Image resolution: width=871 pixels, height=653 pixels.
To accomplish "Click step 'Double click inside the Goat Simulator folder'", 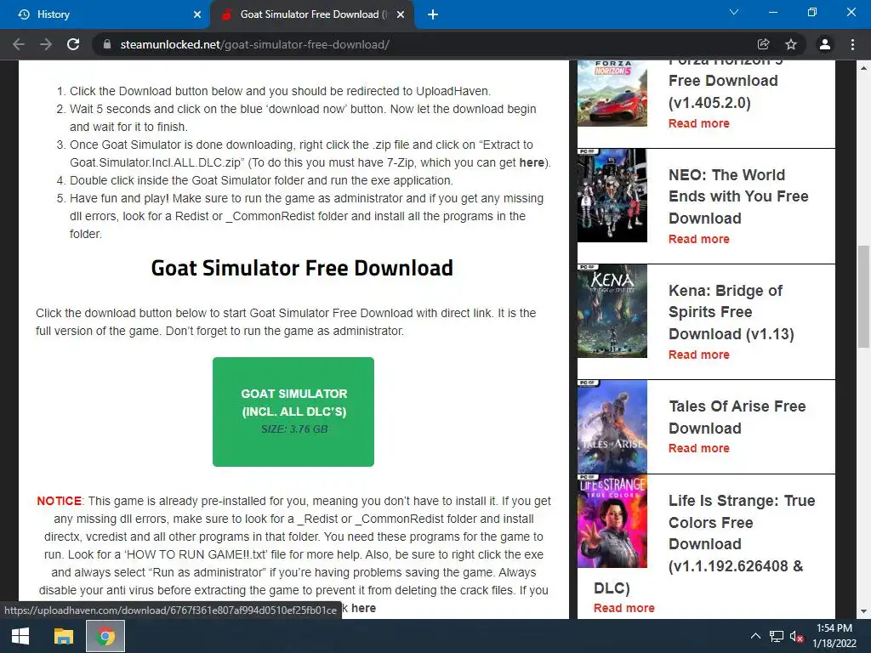I will tap(261, 180).
